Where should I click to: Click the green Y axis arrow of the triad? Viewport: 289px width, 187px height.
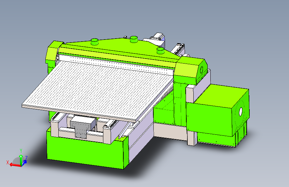click(x=21, y=160)
